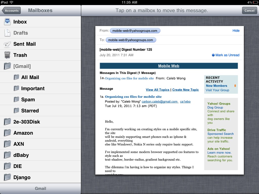Open the ca1ebo profile link
Image resolution: width=259 pixels, height=194 pixels.
(x=185, y=102)
